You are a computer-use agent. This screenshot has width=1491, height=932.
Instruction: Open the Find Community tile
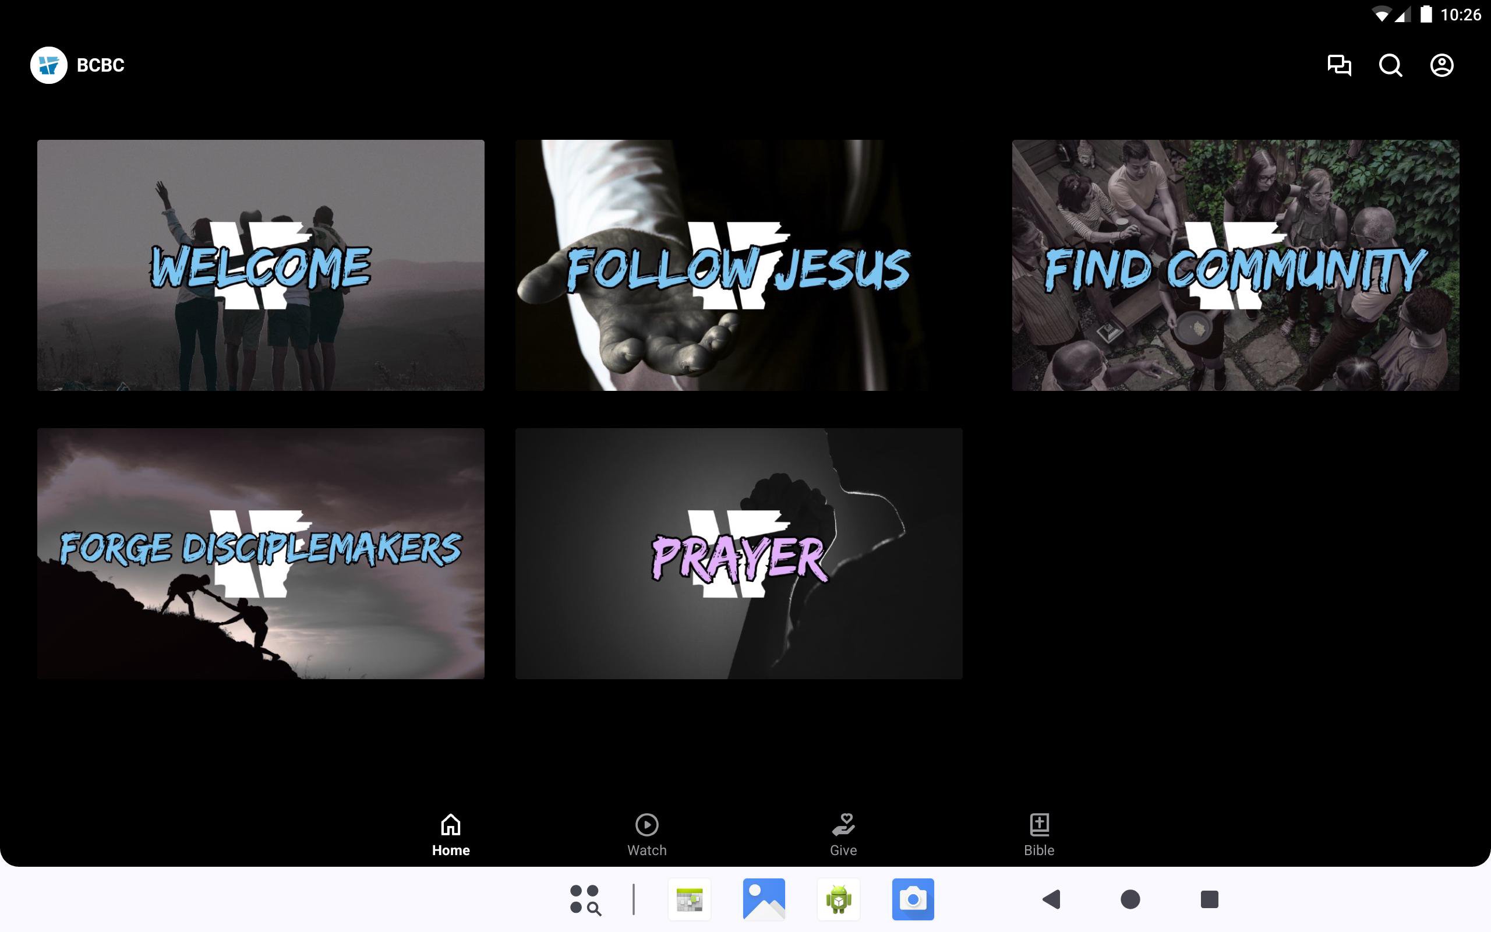click(x=1235, y=265)
